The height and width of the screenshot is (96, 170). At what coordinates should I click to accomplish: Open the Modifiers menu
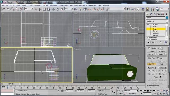(38, 5)
